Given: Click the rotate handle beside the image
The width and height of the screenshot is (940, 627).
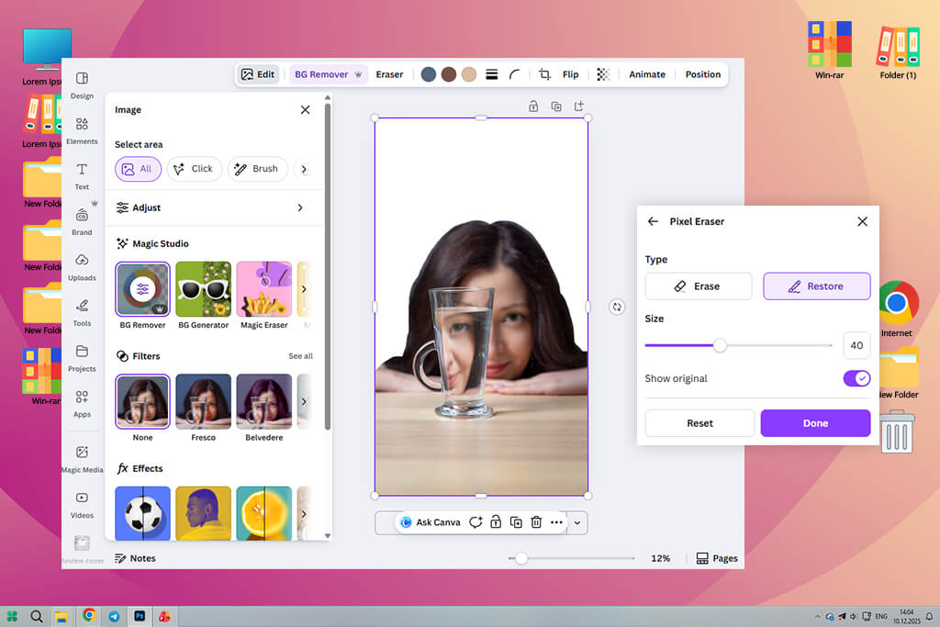Looking at the screenshot, I should [x=617, y=307].
